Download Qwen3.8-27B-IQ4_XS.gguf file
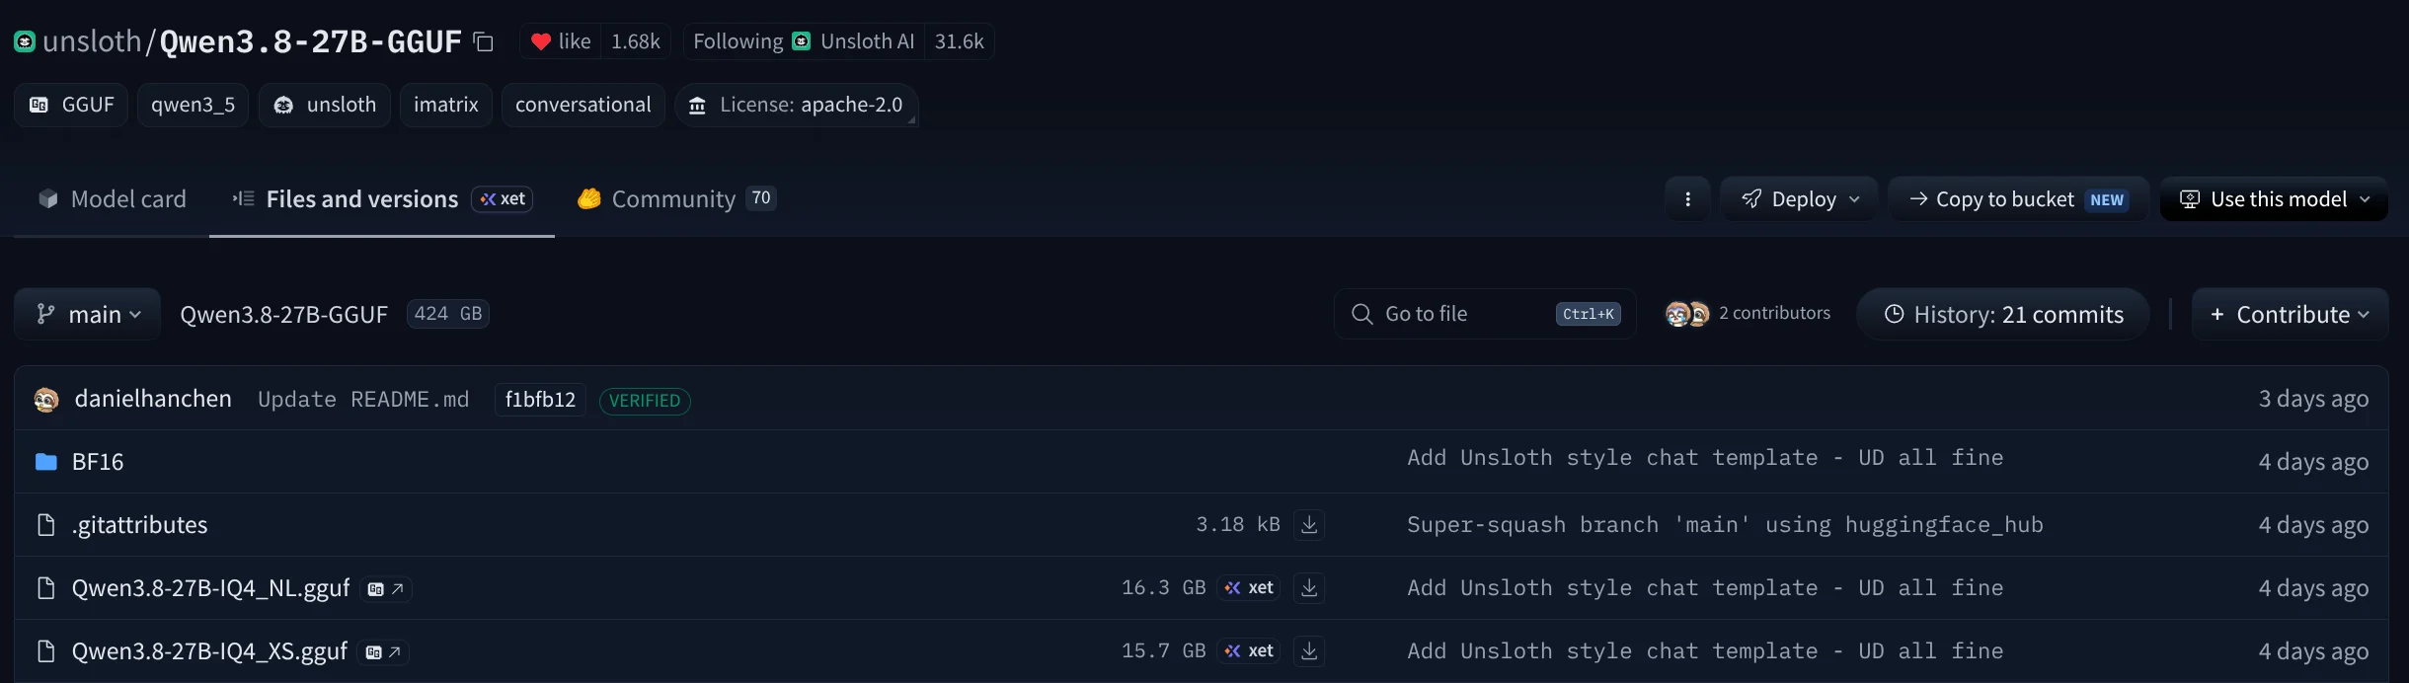The image size is (2409, 683). (1309, 650)
